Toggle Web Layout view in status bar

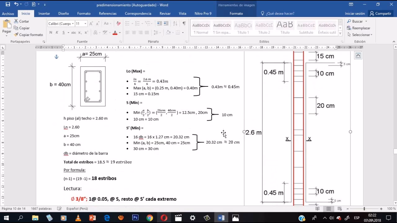[x=339, y=209]
